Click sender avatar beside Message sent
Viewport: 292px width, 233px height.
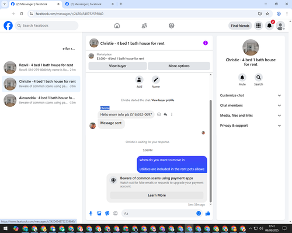click(93, 126)
